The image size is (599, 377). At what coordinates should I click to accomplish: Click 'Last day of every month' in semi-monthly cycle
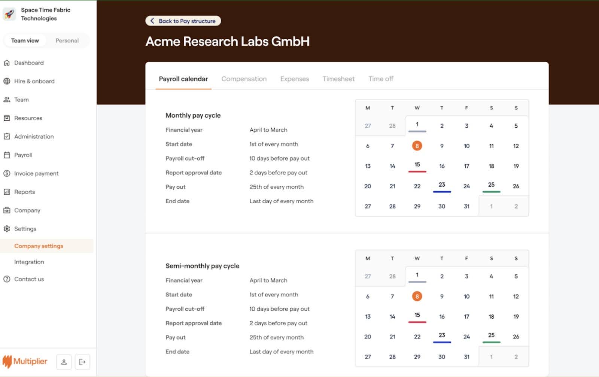[x=282, y=352]
